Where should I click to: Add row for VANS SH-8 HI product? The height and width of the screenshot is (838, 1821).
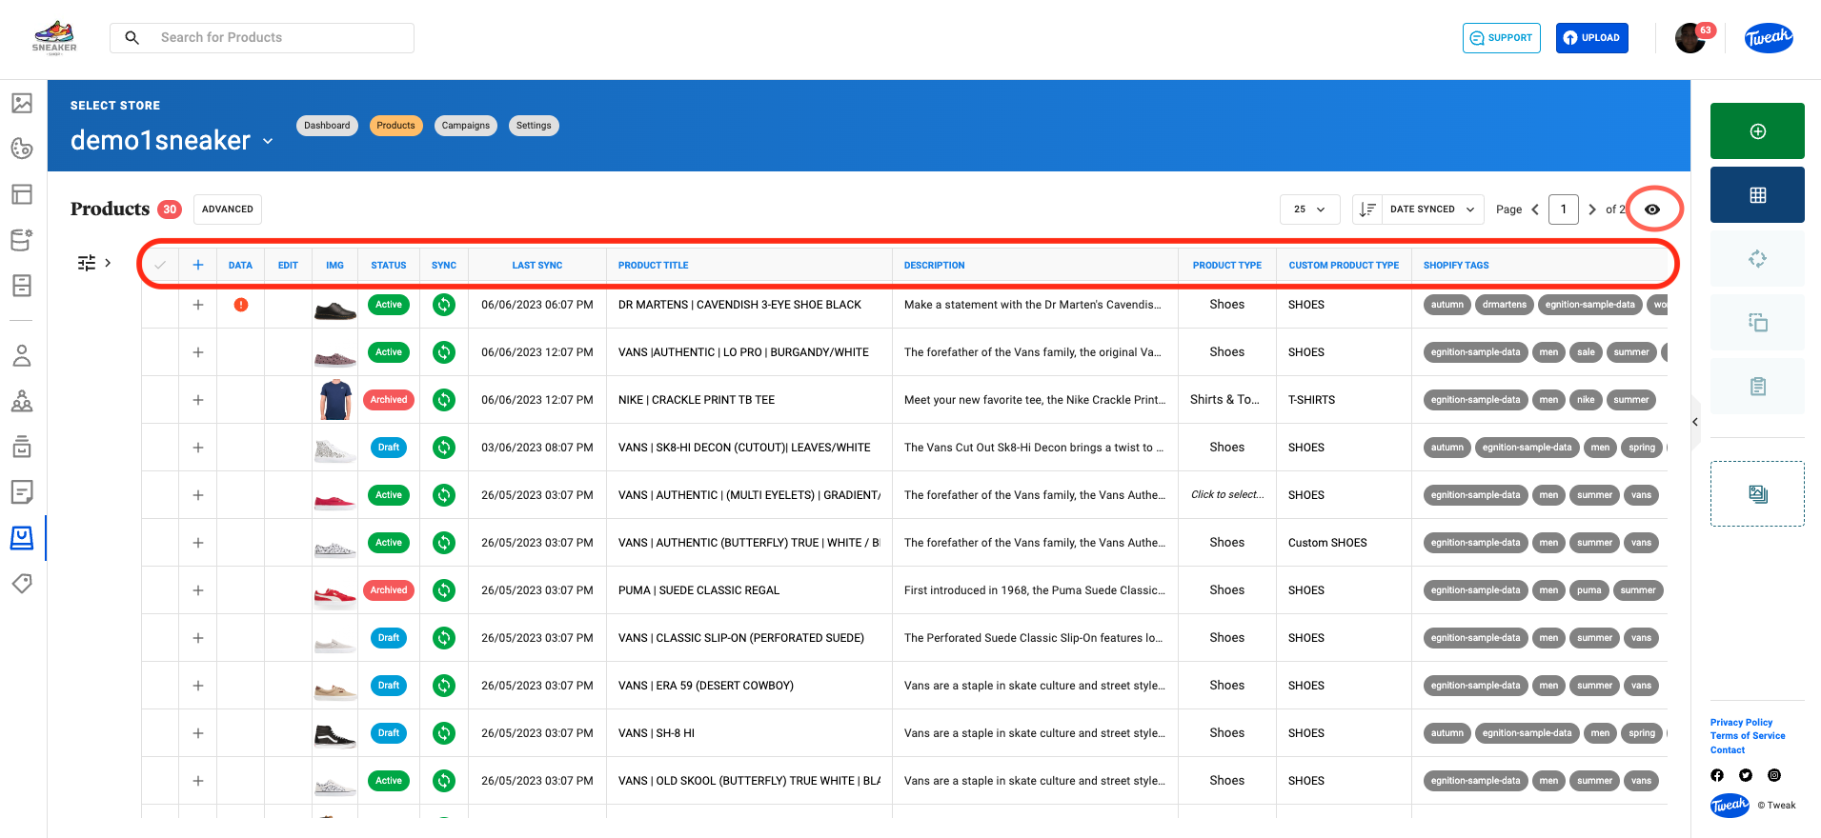pos(198,733)
